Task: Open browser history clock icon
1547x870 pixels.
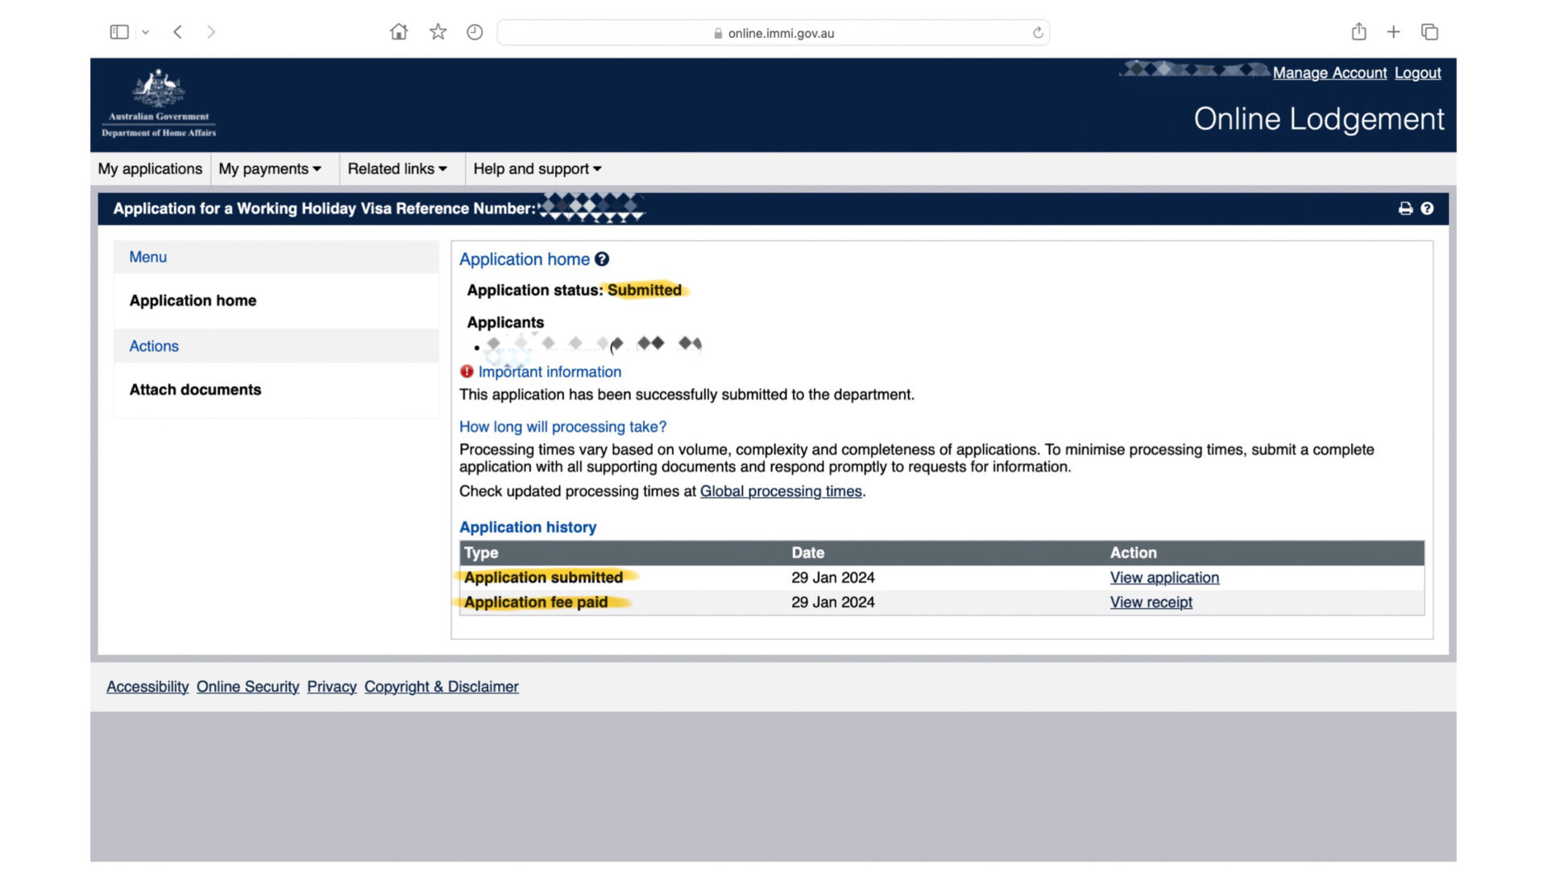Action: coord(475,32)
